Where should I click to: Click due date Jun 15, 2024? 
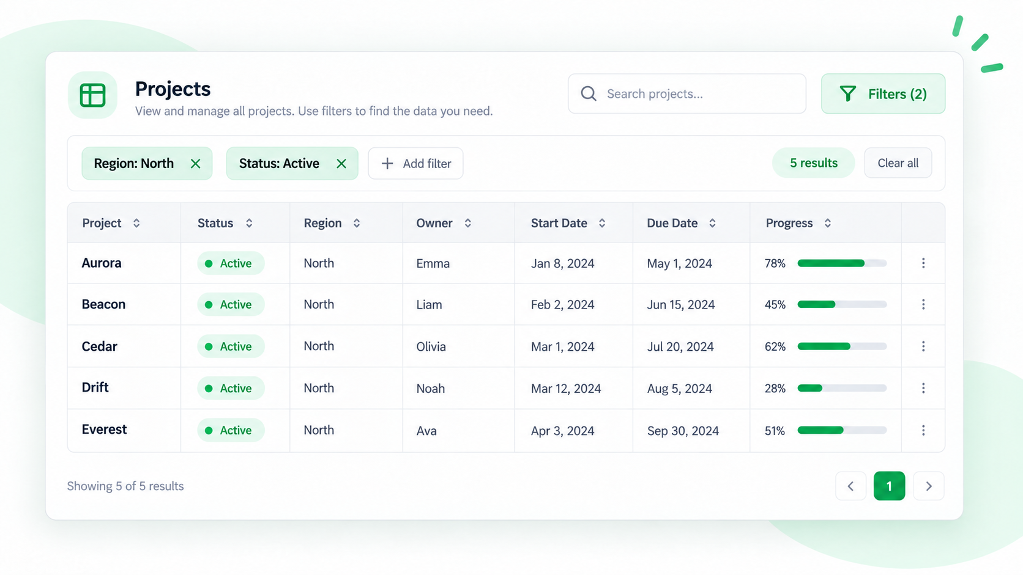(681, 304)
